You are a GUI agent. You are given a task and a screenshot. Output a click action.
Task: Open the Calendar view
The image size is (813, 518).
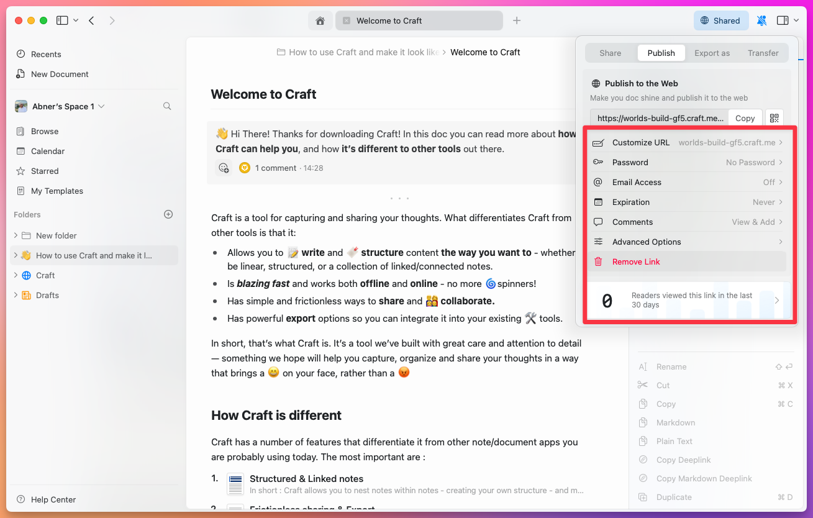(40, 151)
